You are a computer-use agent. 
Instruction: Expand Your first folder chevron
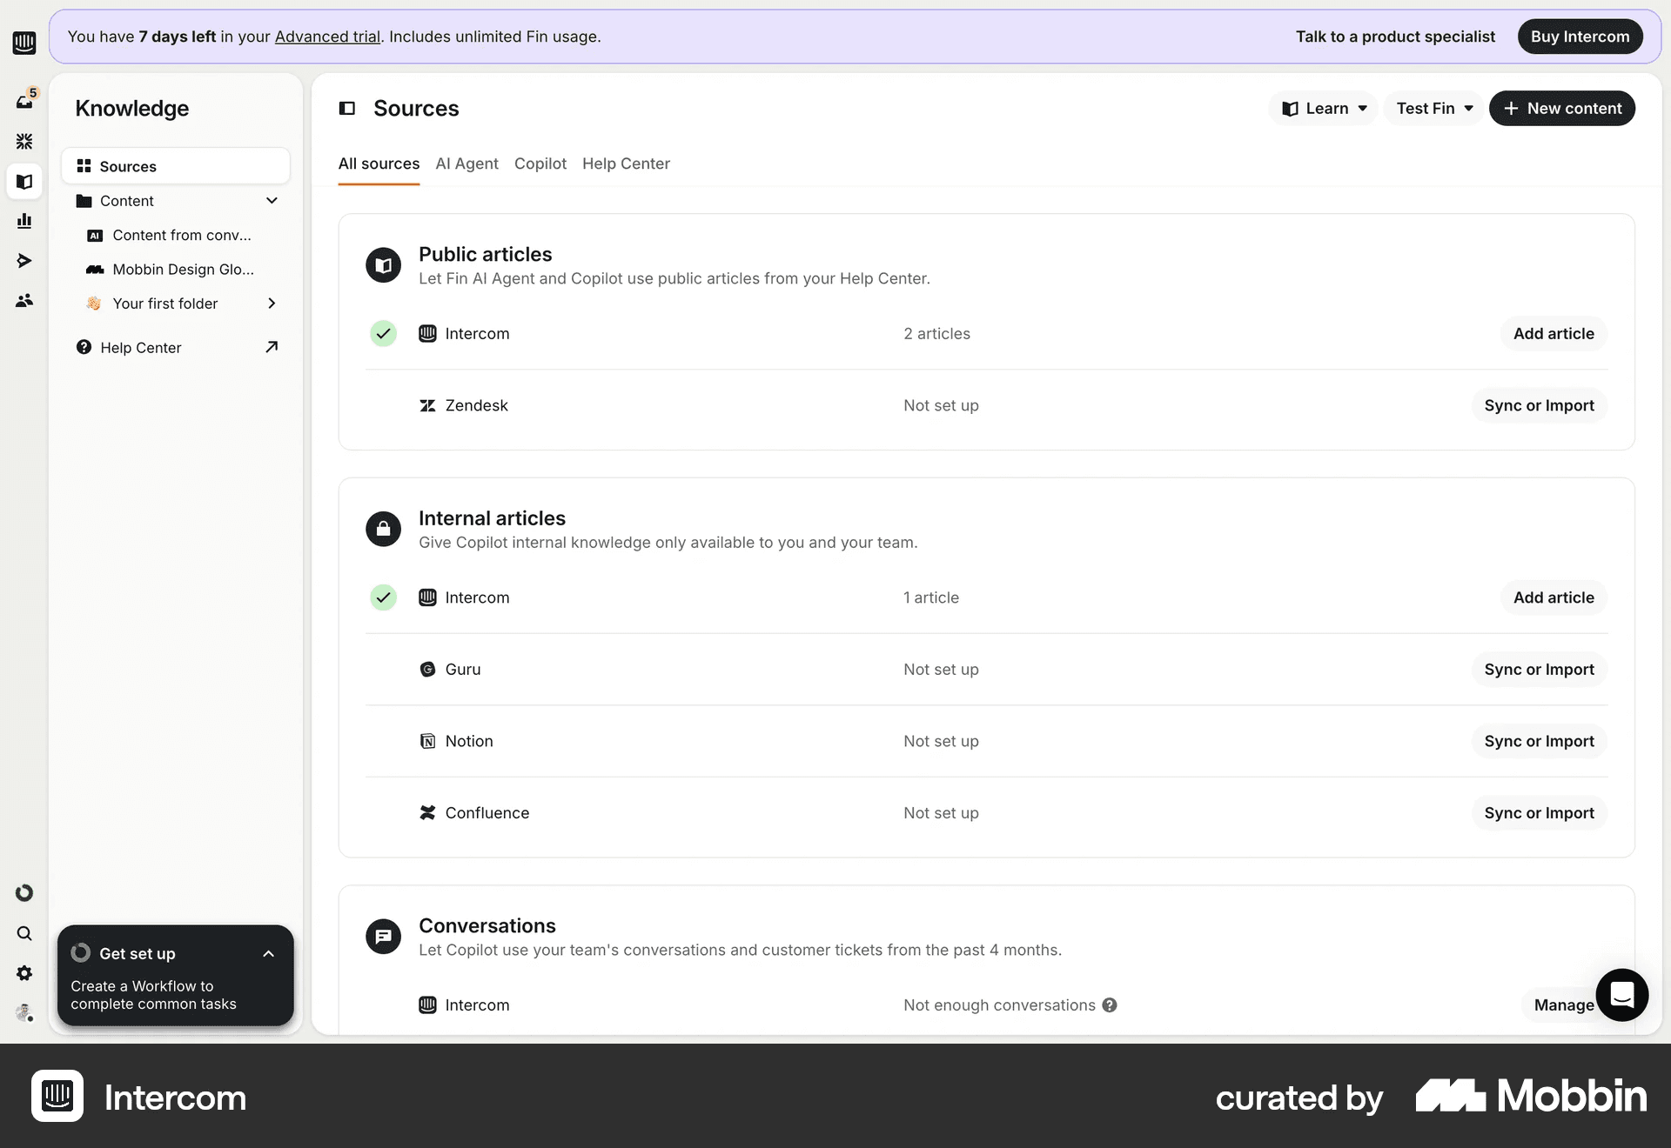tap(272, 304)
